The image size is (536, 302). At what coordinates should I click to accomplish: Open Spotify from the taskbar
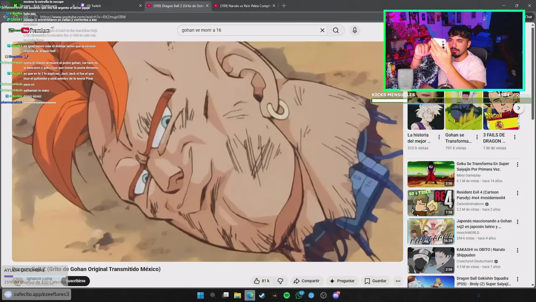(x=287, y=295)
